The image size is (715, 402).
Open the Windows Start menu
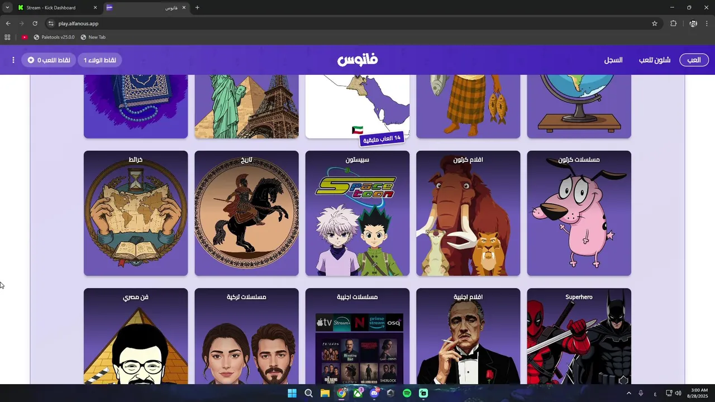(x=292, y=393)
